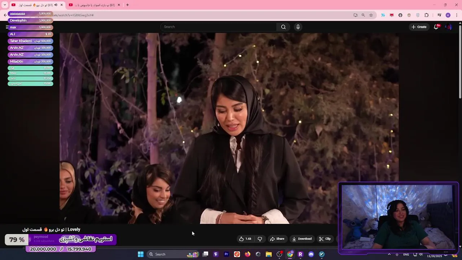Open YouTube notifications bell
Image resolution: width=462 pixels, height=260 pixels.
coord(436,27)
